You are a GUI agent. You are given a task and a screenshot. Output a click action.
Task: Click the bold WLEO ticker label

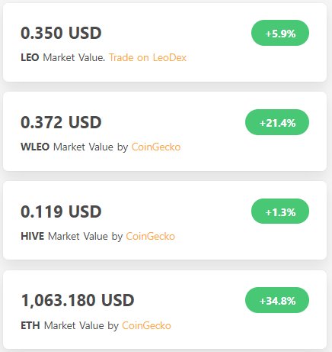coord(35,147)
